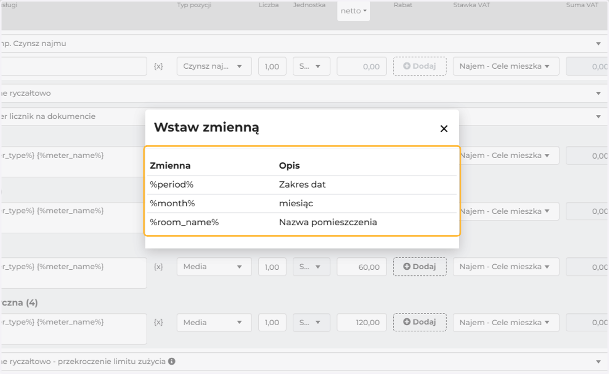Open the Media type dropdown in the 60,00 row
This screenshot has height=374, width=609.
coord(214,267)
